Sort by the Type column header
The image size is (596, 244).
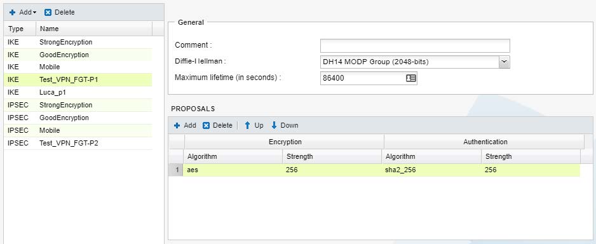(x=20, y=29)
